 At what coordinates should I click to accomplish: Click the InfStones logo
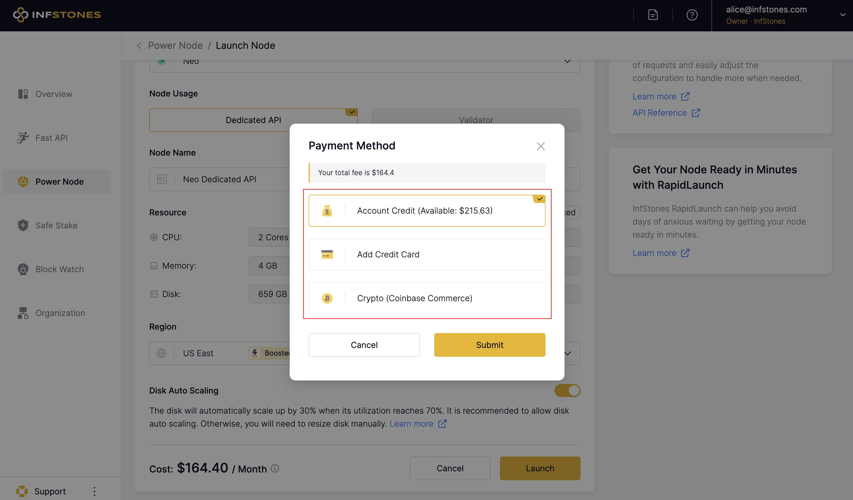pos(57,15)
